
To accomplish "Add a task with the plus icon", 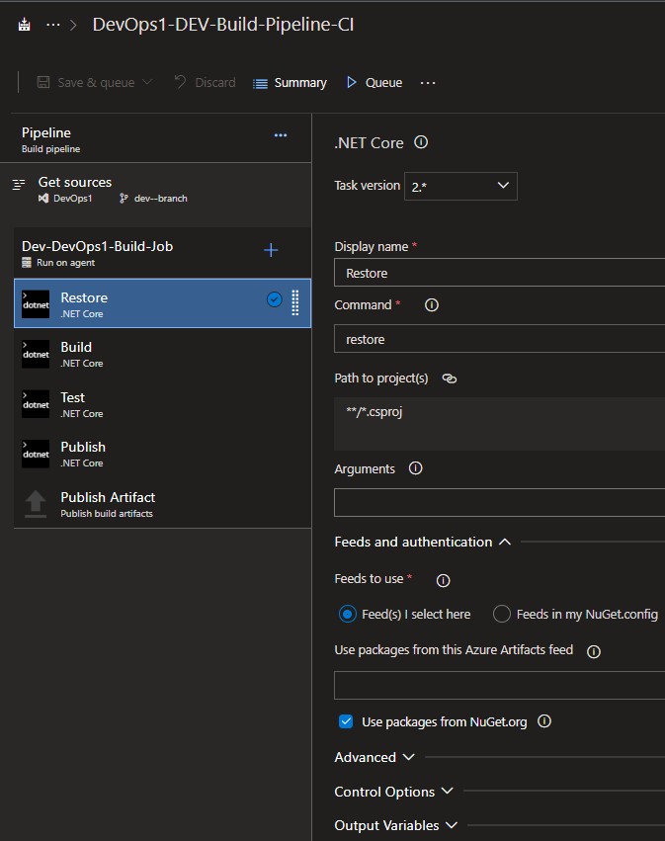I will pyautogui.click(x=271, y=250).
